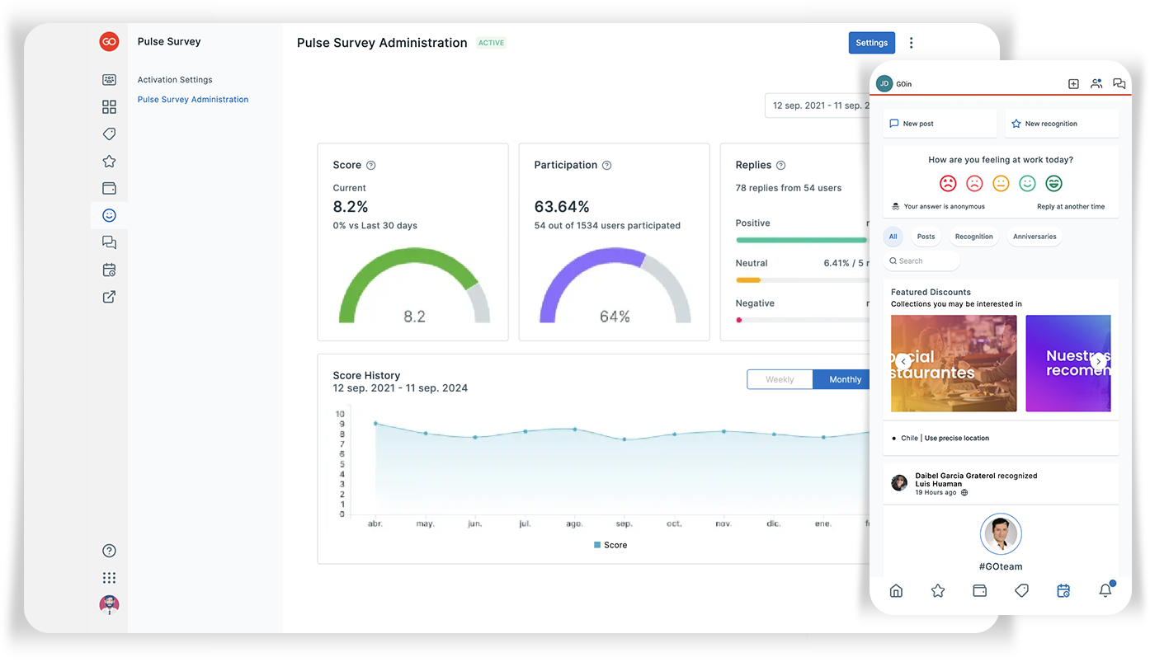
Task: Click Daibel Garcia Graterol name in feed
Action: [x=955, y=476]
